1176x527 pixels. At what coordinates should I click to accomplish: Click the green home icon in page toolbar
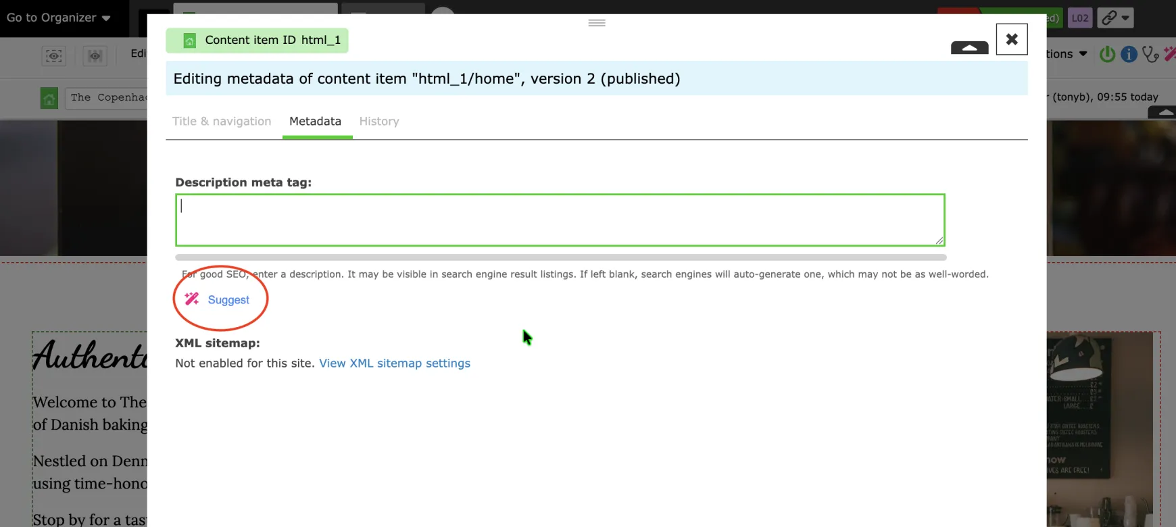[49, 99]
